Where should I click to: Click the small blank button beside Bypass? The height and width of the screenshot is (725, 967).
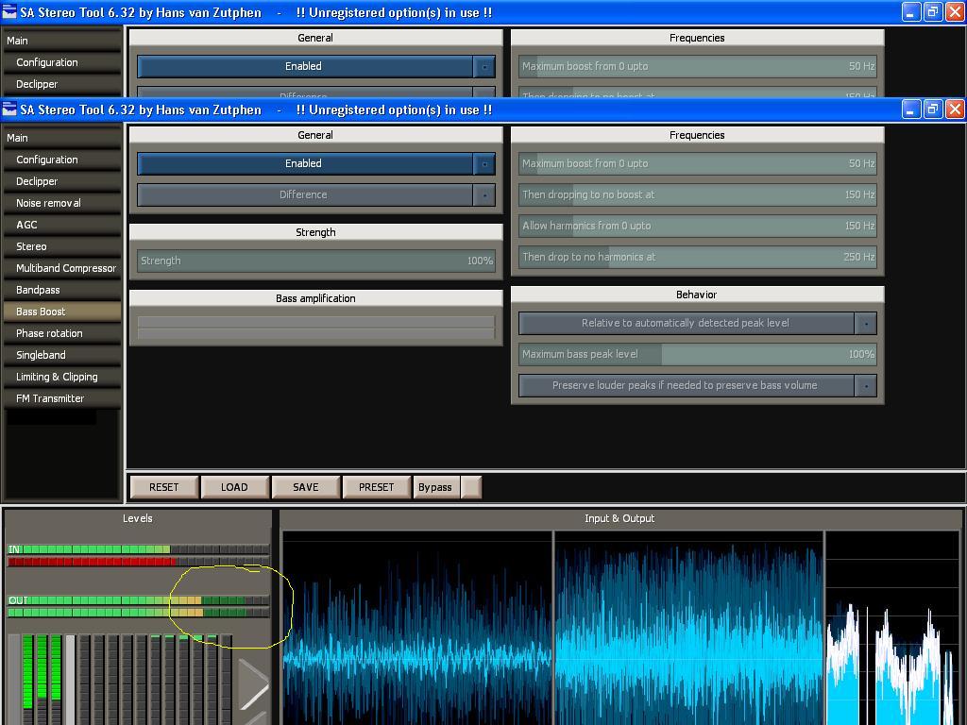pyautogui.click(x=471, y=487)
